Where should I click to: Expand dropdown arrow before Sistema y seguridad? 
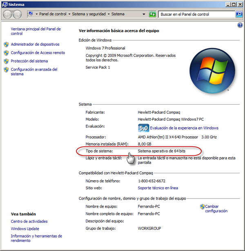click(x=69, y=14)
